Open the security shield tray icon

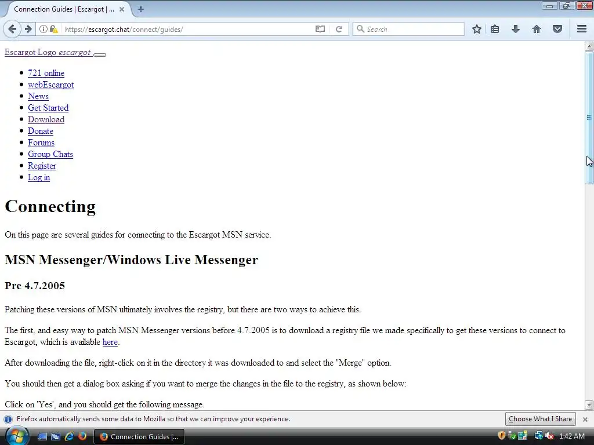pos(502,436)
